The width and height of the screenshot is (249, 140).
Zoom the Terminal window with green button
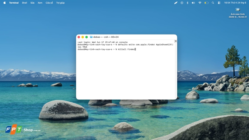tap(87, 37)
